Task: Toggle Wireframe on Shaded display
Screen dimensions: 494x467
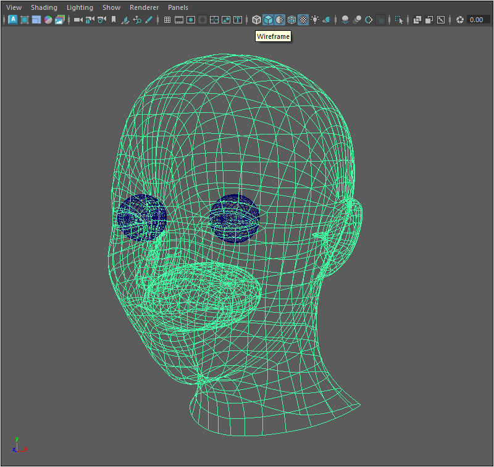Action: [x=291, y=20]
